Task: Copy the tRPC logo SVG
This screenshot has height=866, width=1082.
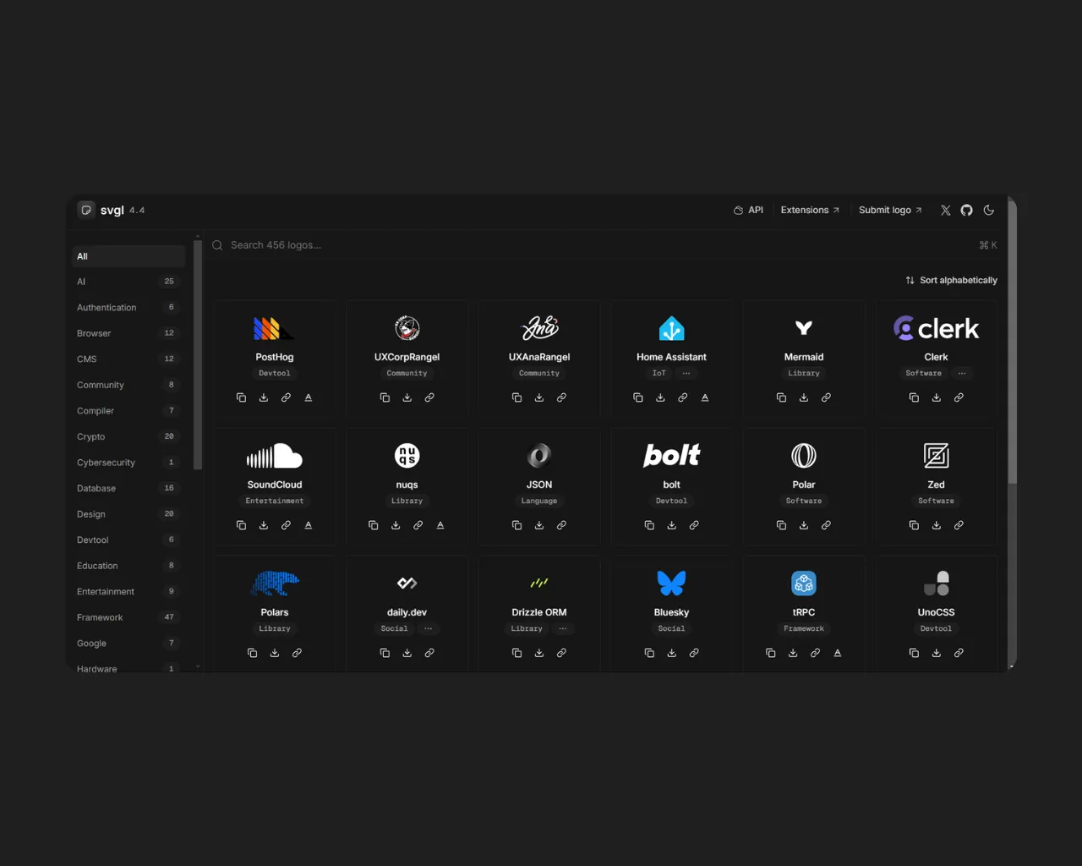Action: (770, 652)
